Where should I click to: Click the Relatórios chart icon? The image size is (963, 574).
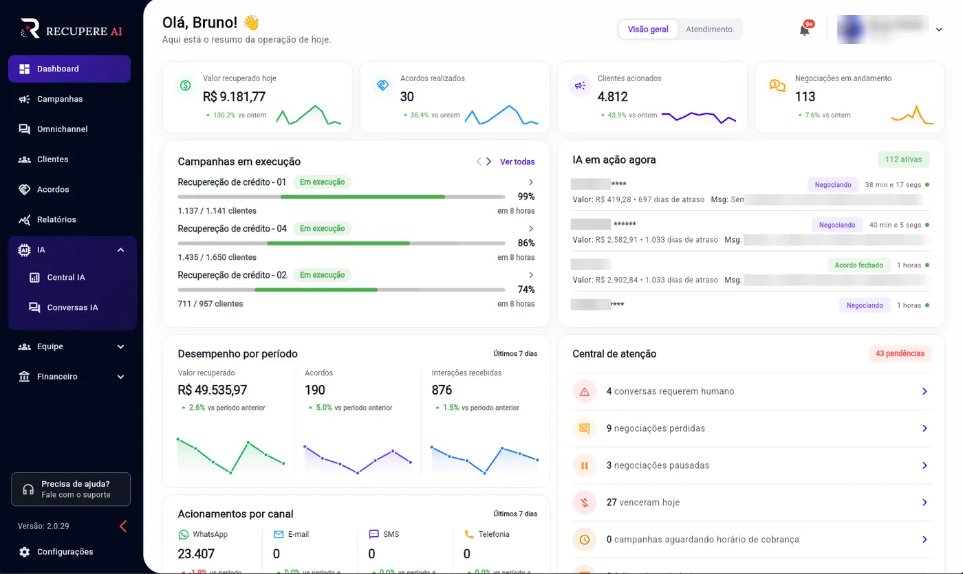tap(25, 220)
